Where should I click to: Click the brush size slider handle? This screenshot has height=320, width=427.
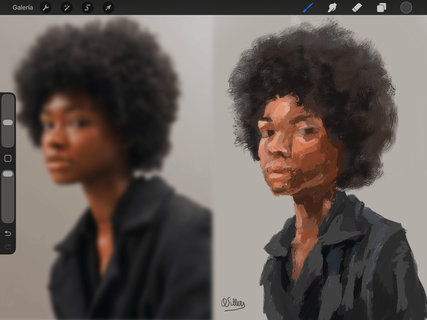[x=8, y=123]
